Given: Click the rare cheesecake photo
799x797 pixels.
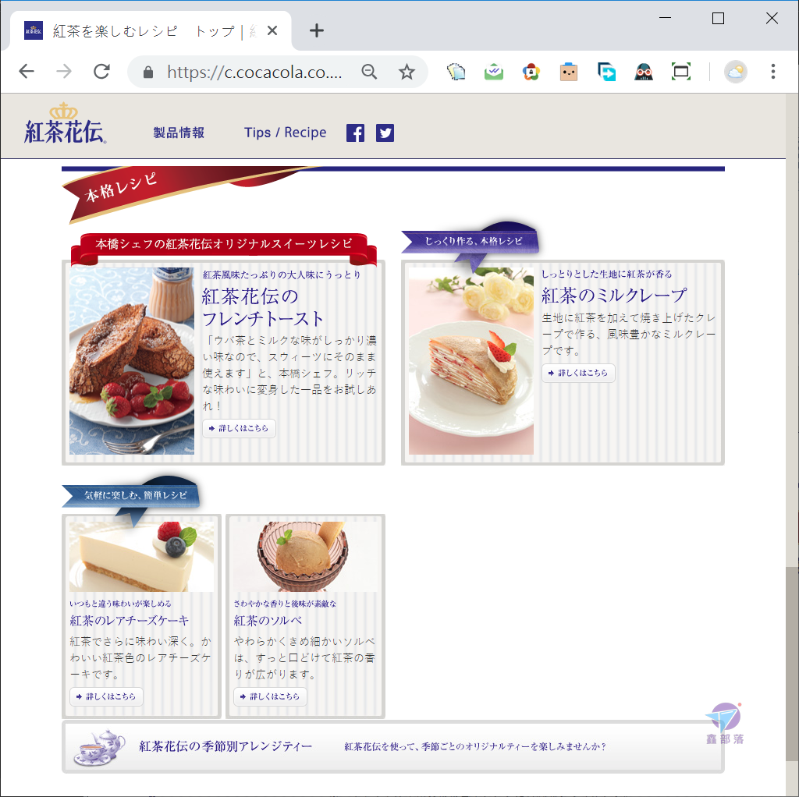Looking at the screenshot, I should pos(142,557).
